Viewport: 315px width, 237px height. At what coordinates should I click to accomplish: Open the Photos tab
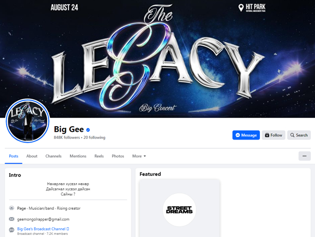click(x=118, y=156)
